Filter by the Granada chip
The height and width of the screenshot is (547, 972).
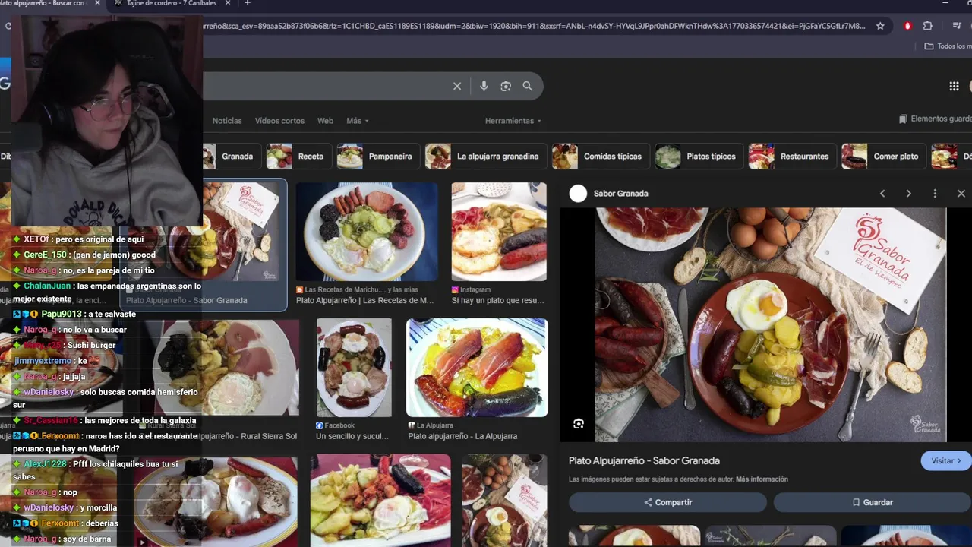point(231,157)
